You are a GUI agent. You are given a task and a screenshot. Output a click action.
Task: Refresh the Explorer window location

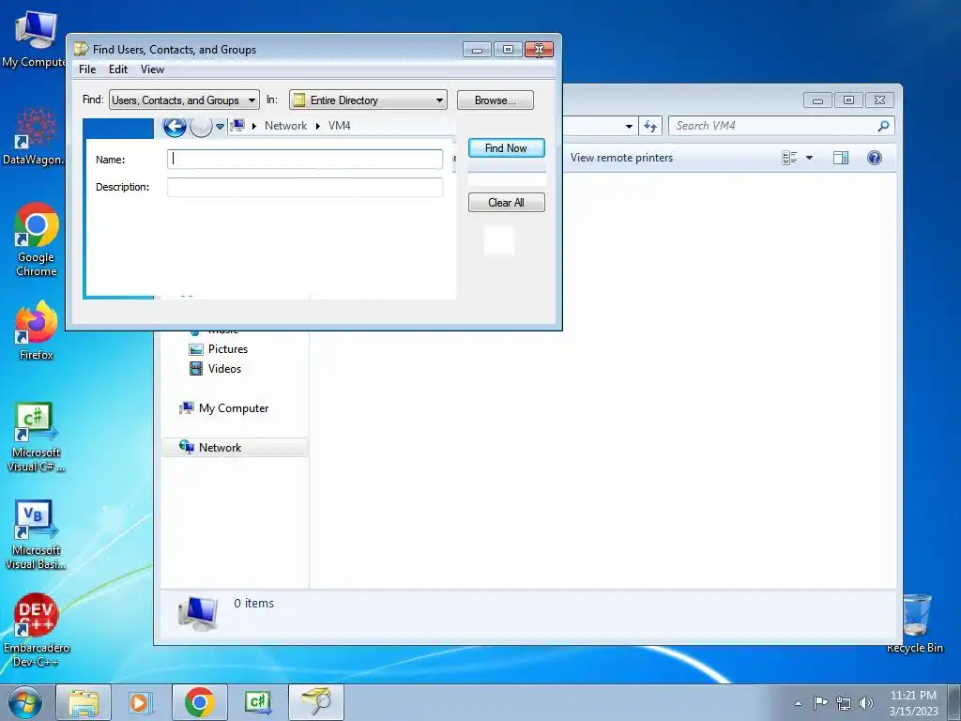click(650, 127)
